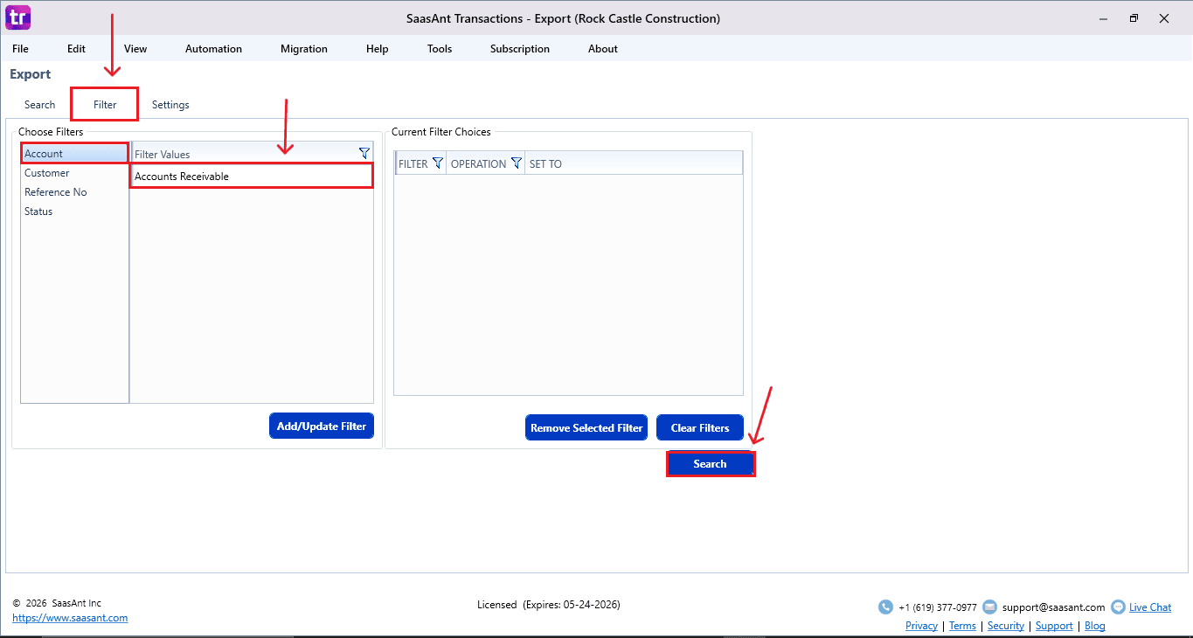Open the saasant.com website link

(70, 618)
